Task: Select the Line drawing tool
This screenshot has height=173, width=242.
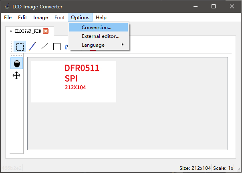Action: 44,47
